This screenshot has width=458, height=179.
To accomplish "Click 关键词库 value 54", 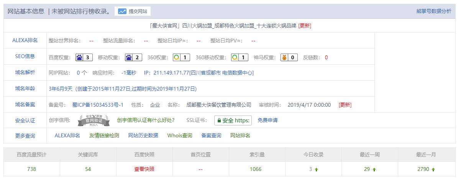I will (x=88, y=169).
